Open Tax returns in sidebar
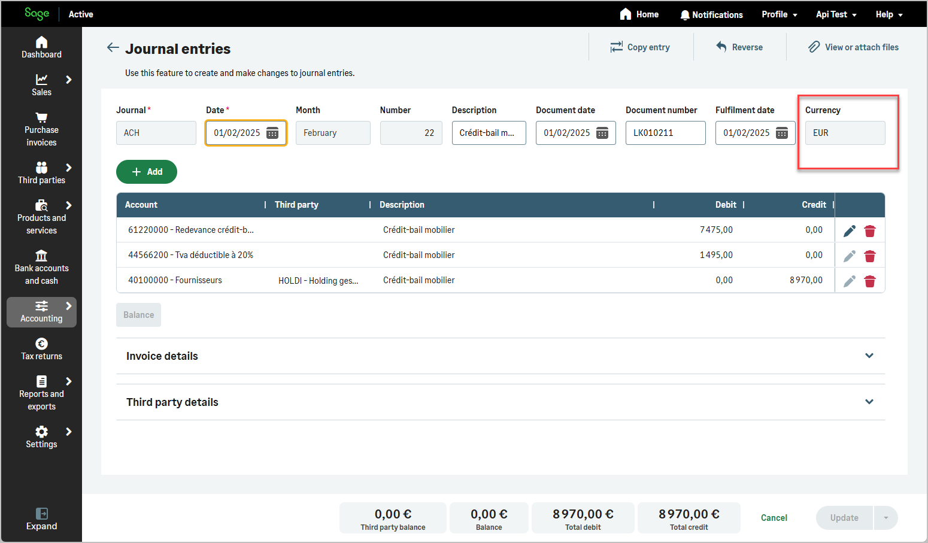This screenshot has height=543, width=928. coord(41,350)
